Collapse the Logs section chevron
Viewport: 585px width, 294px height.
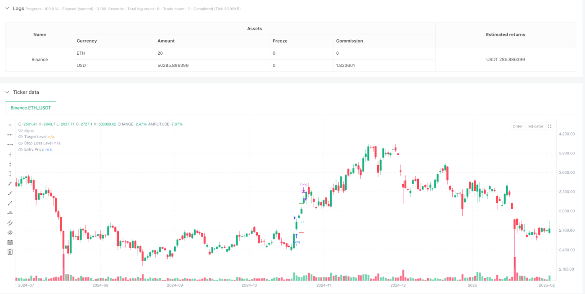tap(7, 9)
